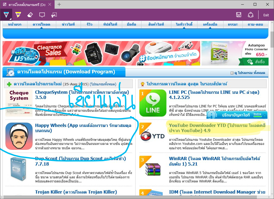Open ถาม-ตอบ navigation item

pyautogui.click(x=255, y=24)
